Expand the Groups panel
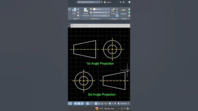 (114, 19)
